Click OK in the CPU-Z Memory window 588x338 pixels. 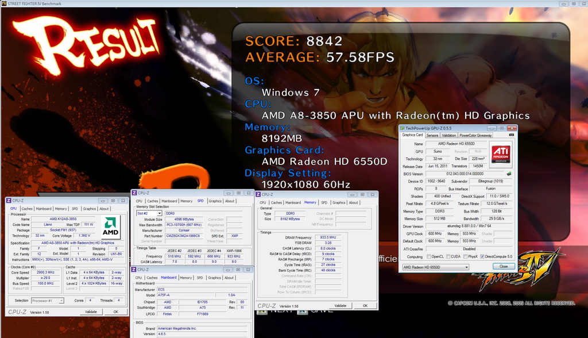click(365, 306)
